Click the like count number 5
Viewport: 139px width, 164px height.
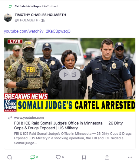pos(63,157)
